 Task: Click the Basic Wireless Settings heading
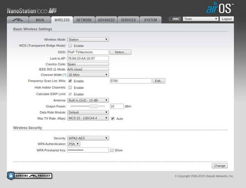[33, 29]
